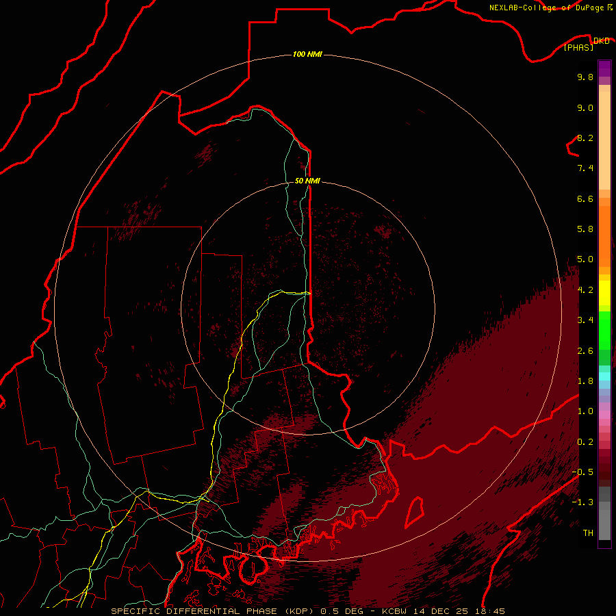Click the 9.0 scale value
This screenshot has width=616, height=616.
coord(585,107)
